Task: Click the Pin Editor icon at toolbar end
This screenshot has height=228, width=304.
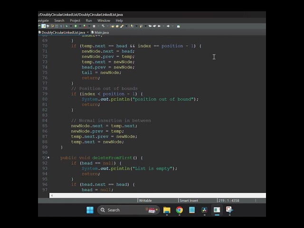Action: pos(179,26)
